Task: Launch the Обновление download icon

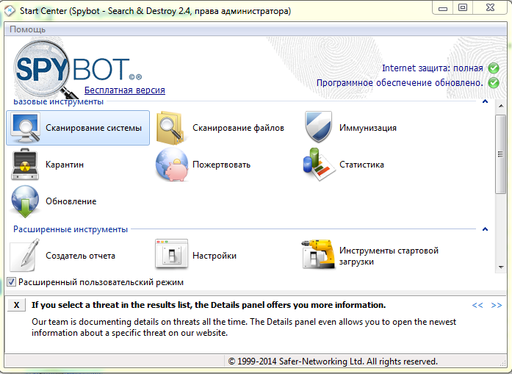Action: click(x=26, y=201)
